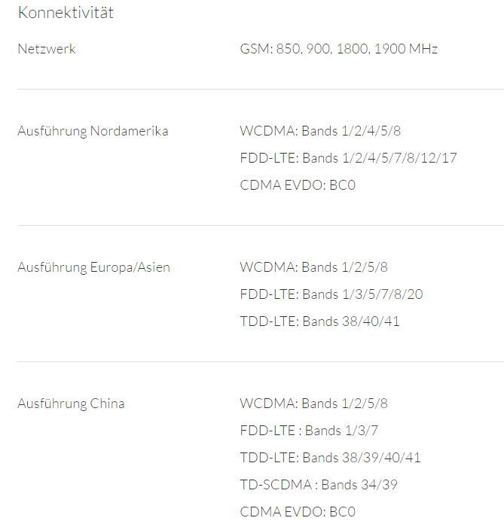Select the Ausführung Nordamerika label
This screenshot has width=504, height=527.
(93, 131)
